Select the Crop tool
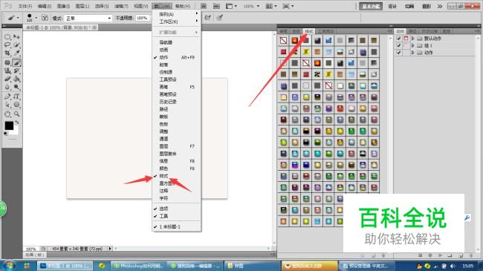 [x=7, y=53]
